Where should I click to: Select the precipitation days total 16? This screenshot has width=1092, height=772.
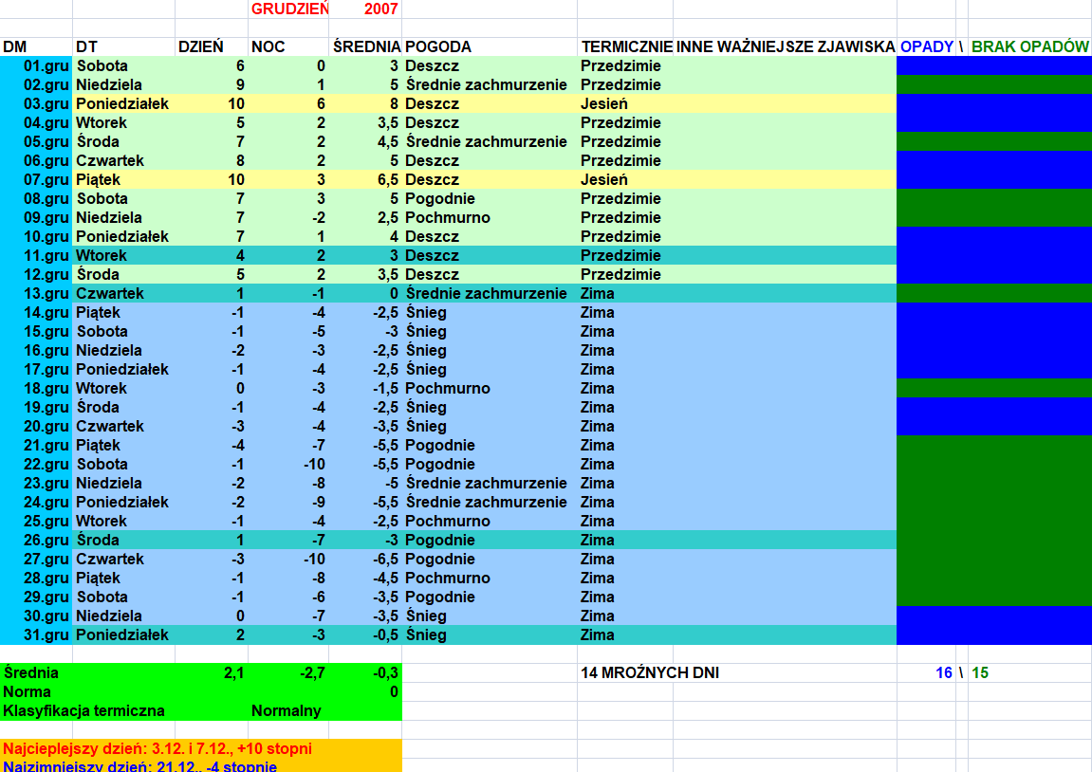click(x=943, y=672)
